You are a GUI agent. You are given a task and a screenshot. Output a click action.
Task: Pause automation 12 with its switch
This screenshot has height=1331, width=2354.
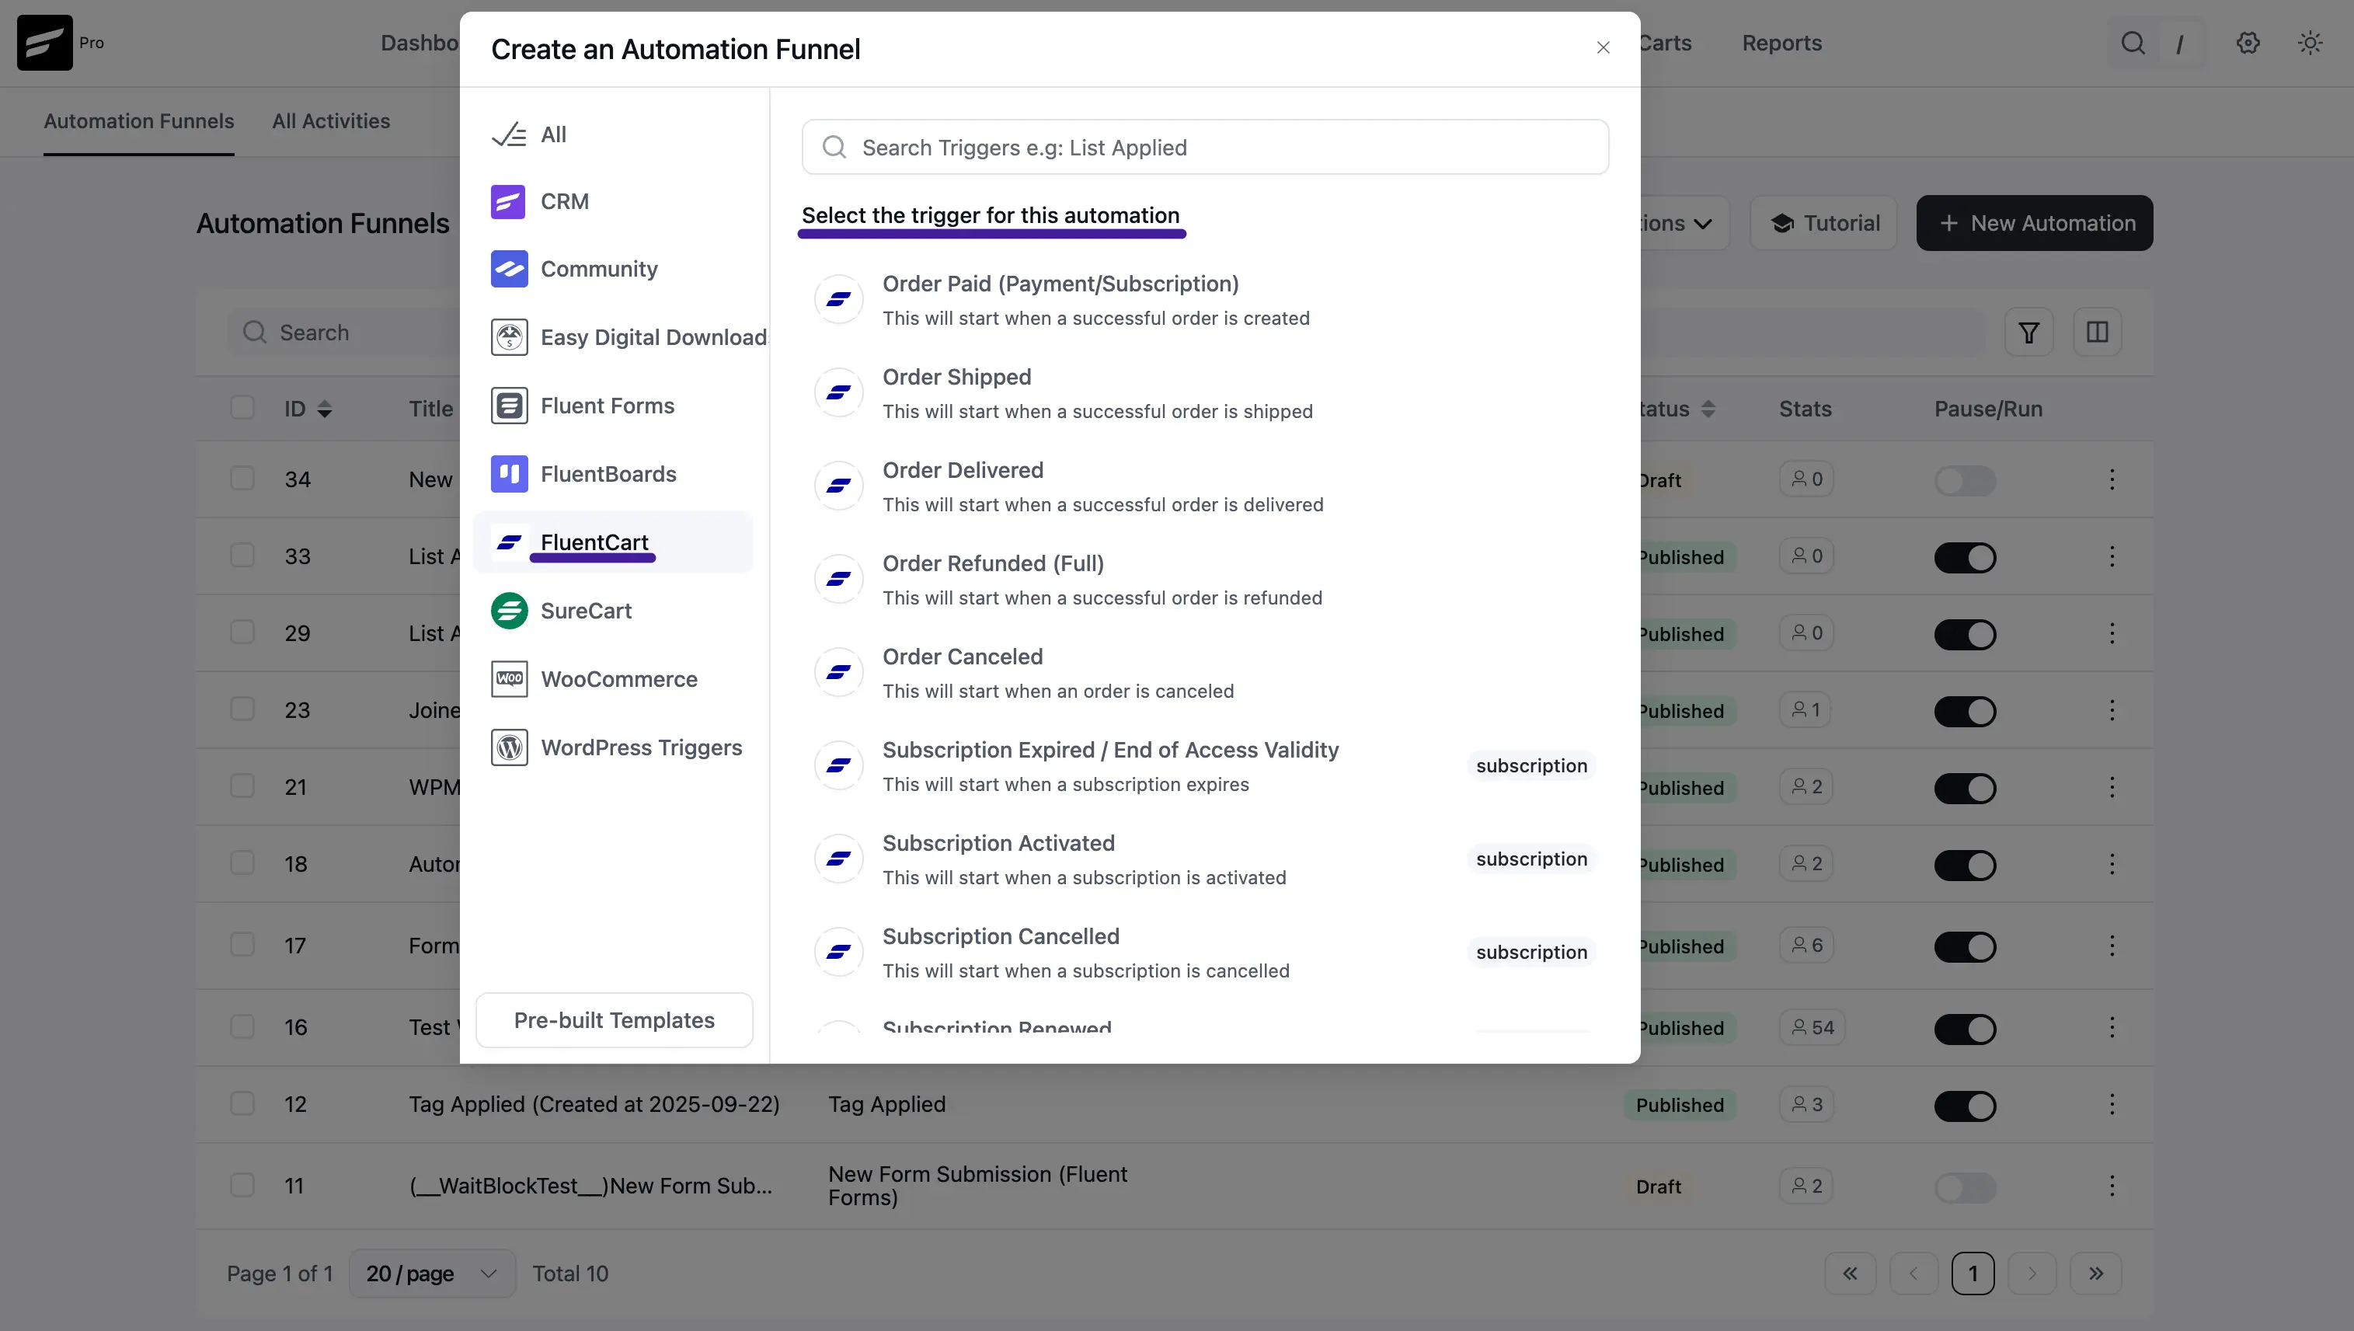click(x=1965, y=1106)
